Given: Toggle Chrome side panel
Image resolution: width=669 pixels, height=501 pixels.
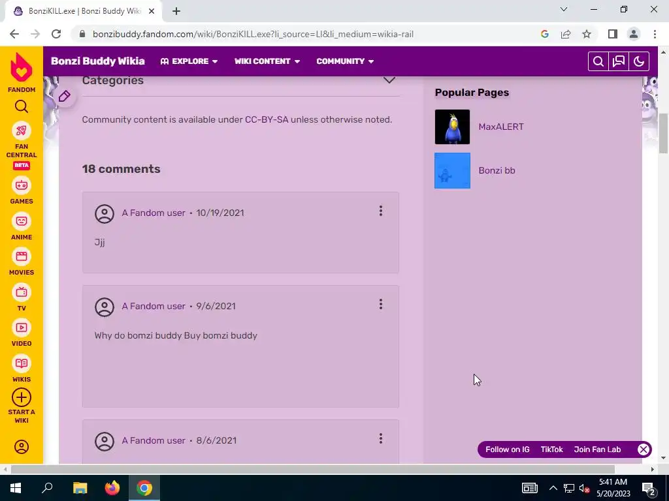Looking at the screenshot, I should pyautogui.click(x=613, y=34).
